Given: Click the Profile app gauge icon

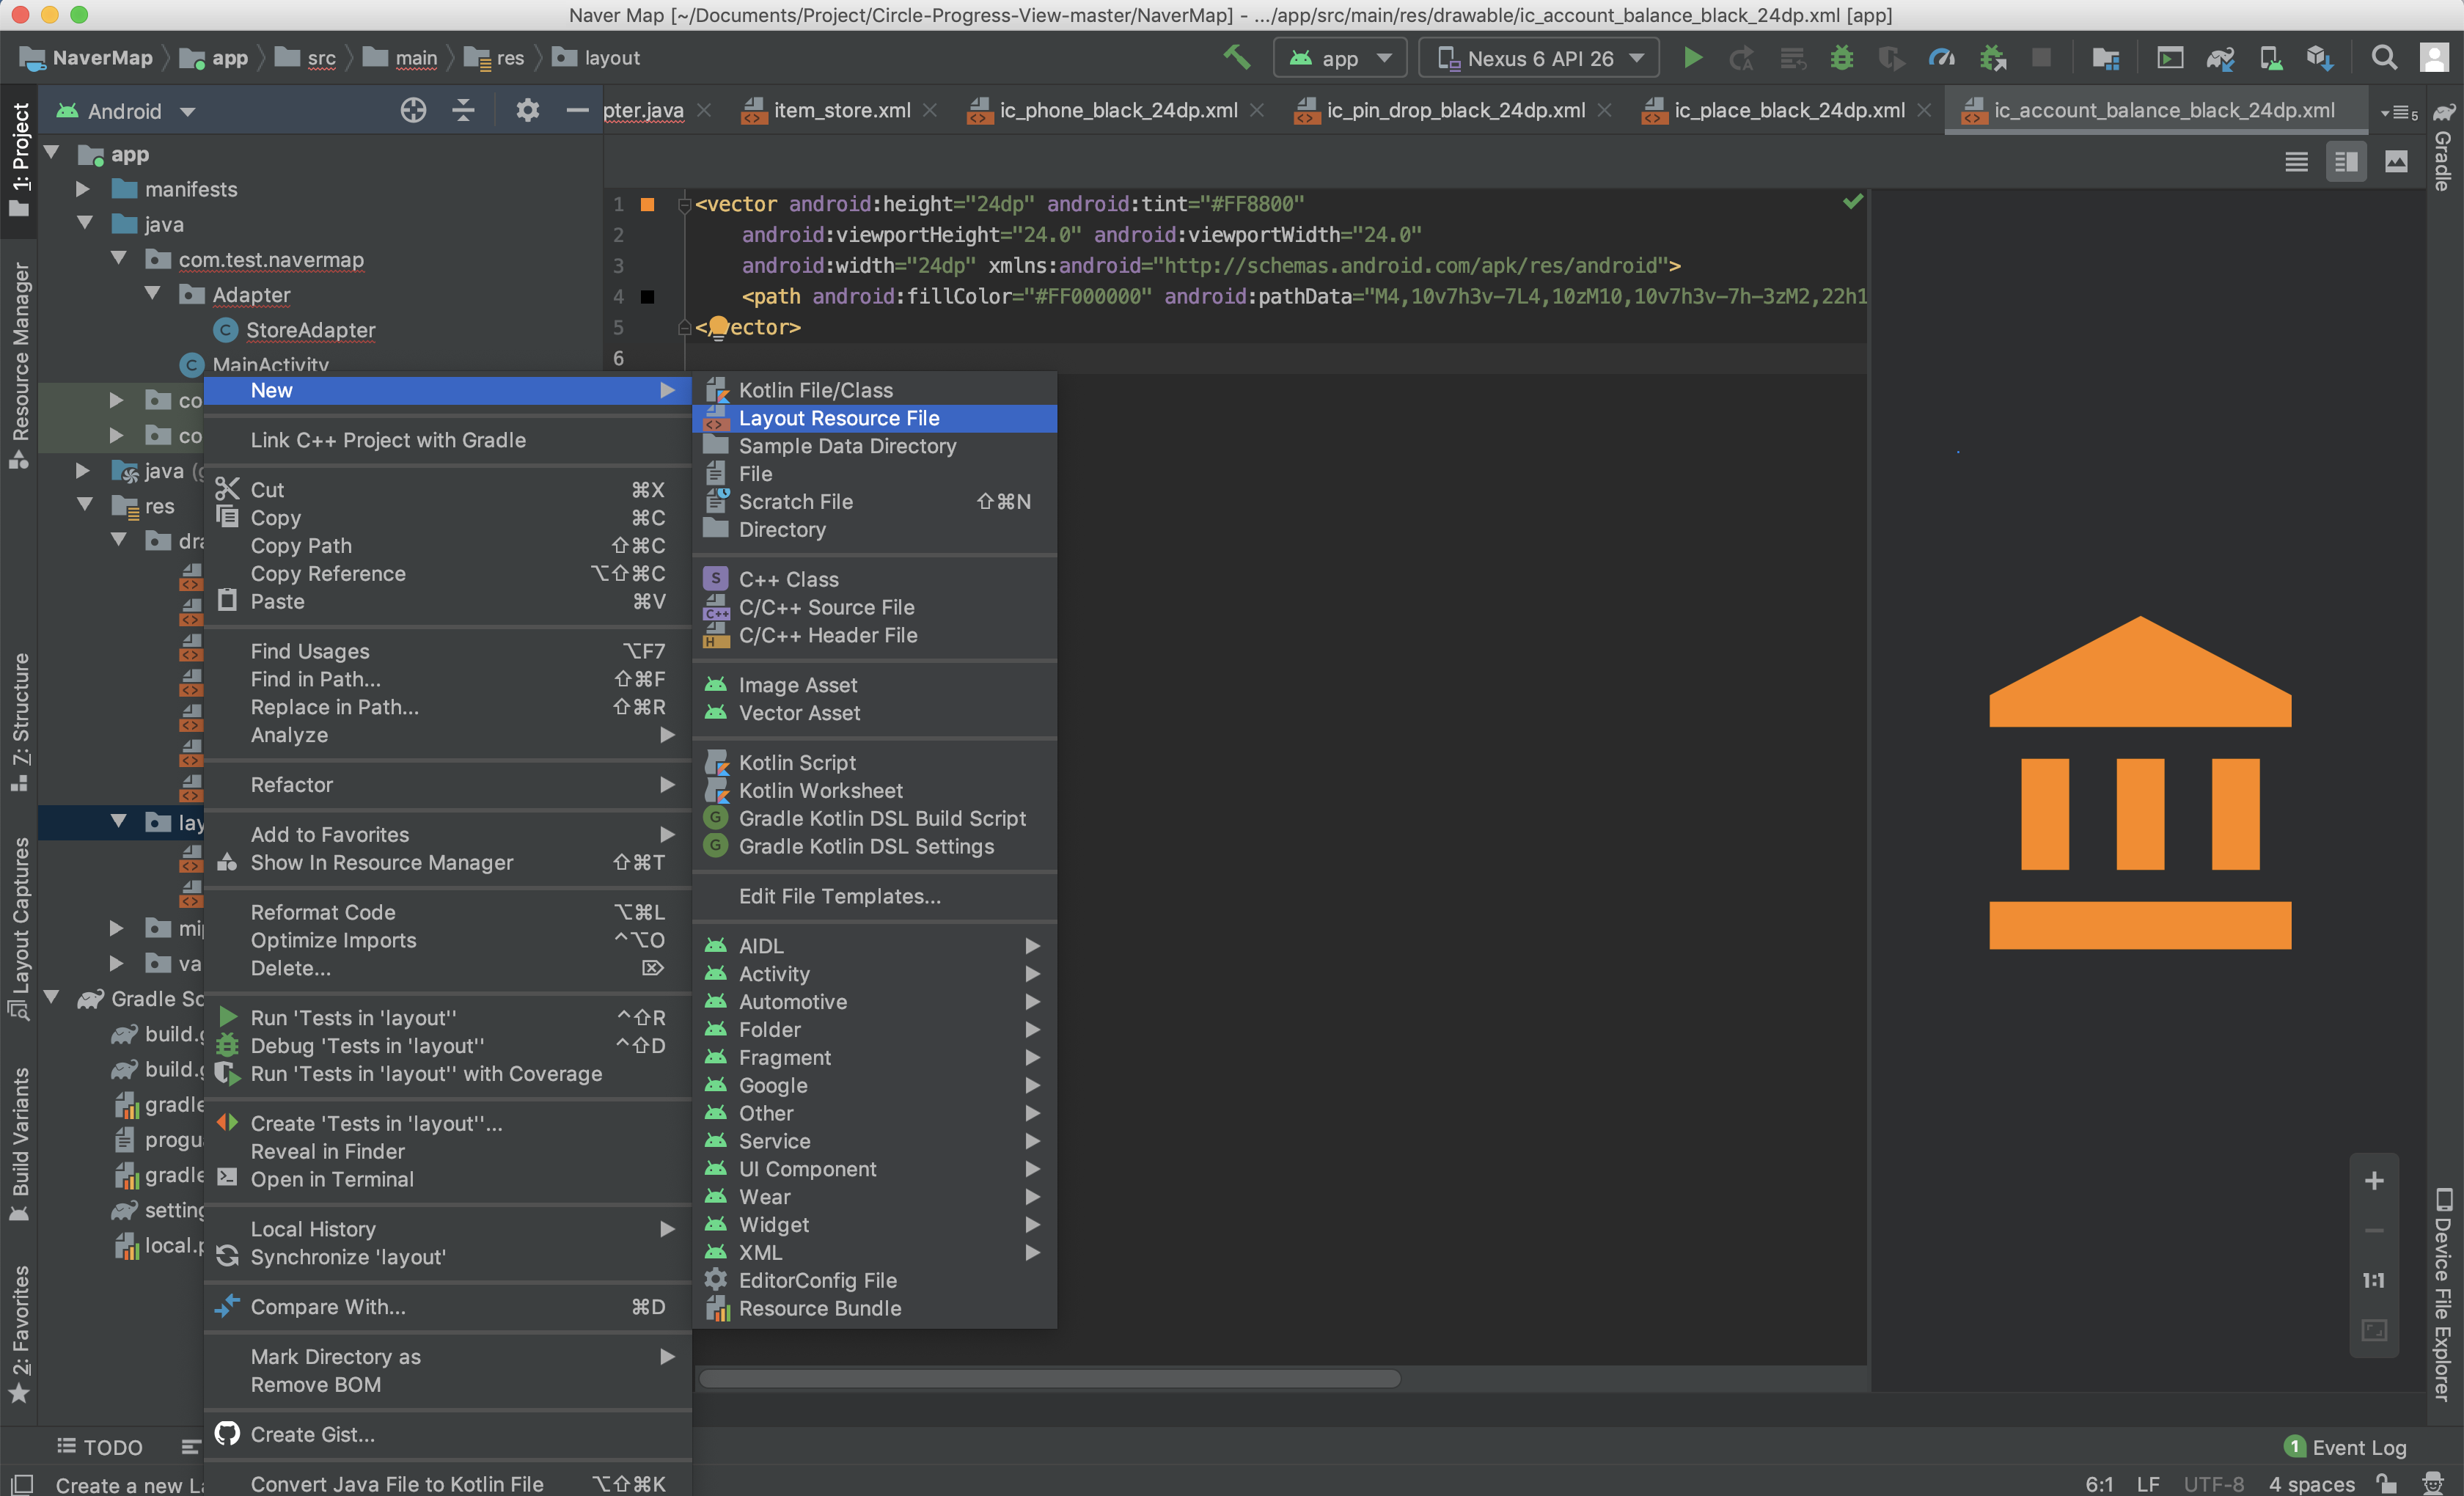Looking at the screenshot, I should click(1941, 58).
